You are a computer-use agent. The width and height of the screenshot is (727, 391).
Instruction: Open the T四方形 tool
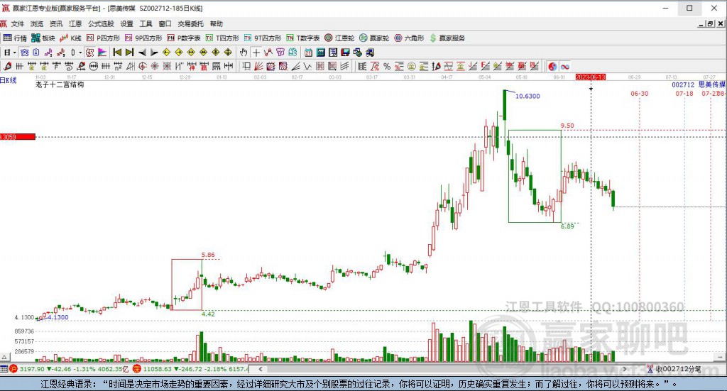pyautogui.click(x=222, y=38)
